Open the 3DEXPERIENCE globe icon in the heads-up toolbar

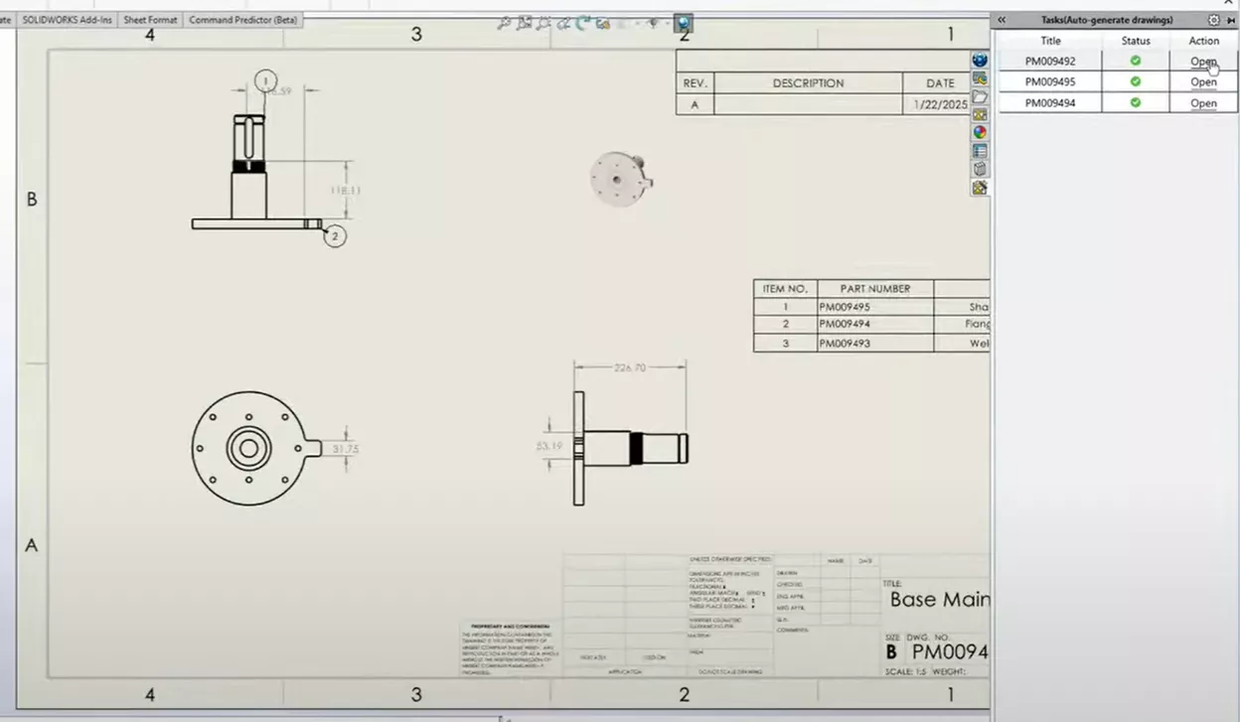click(684, 23)
